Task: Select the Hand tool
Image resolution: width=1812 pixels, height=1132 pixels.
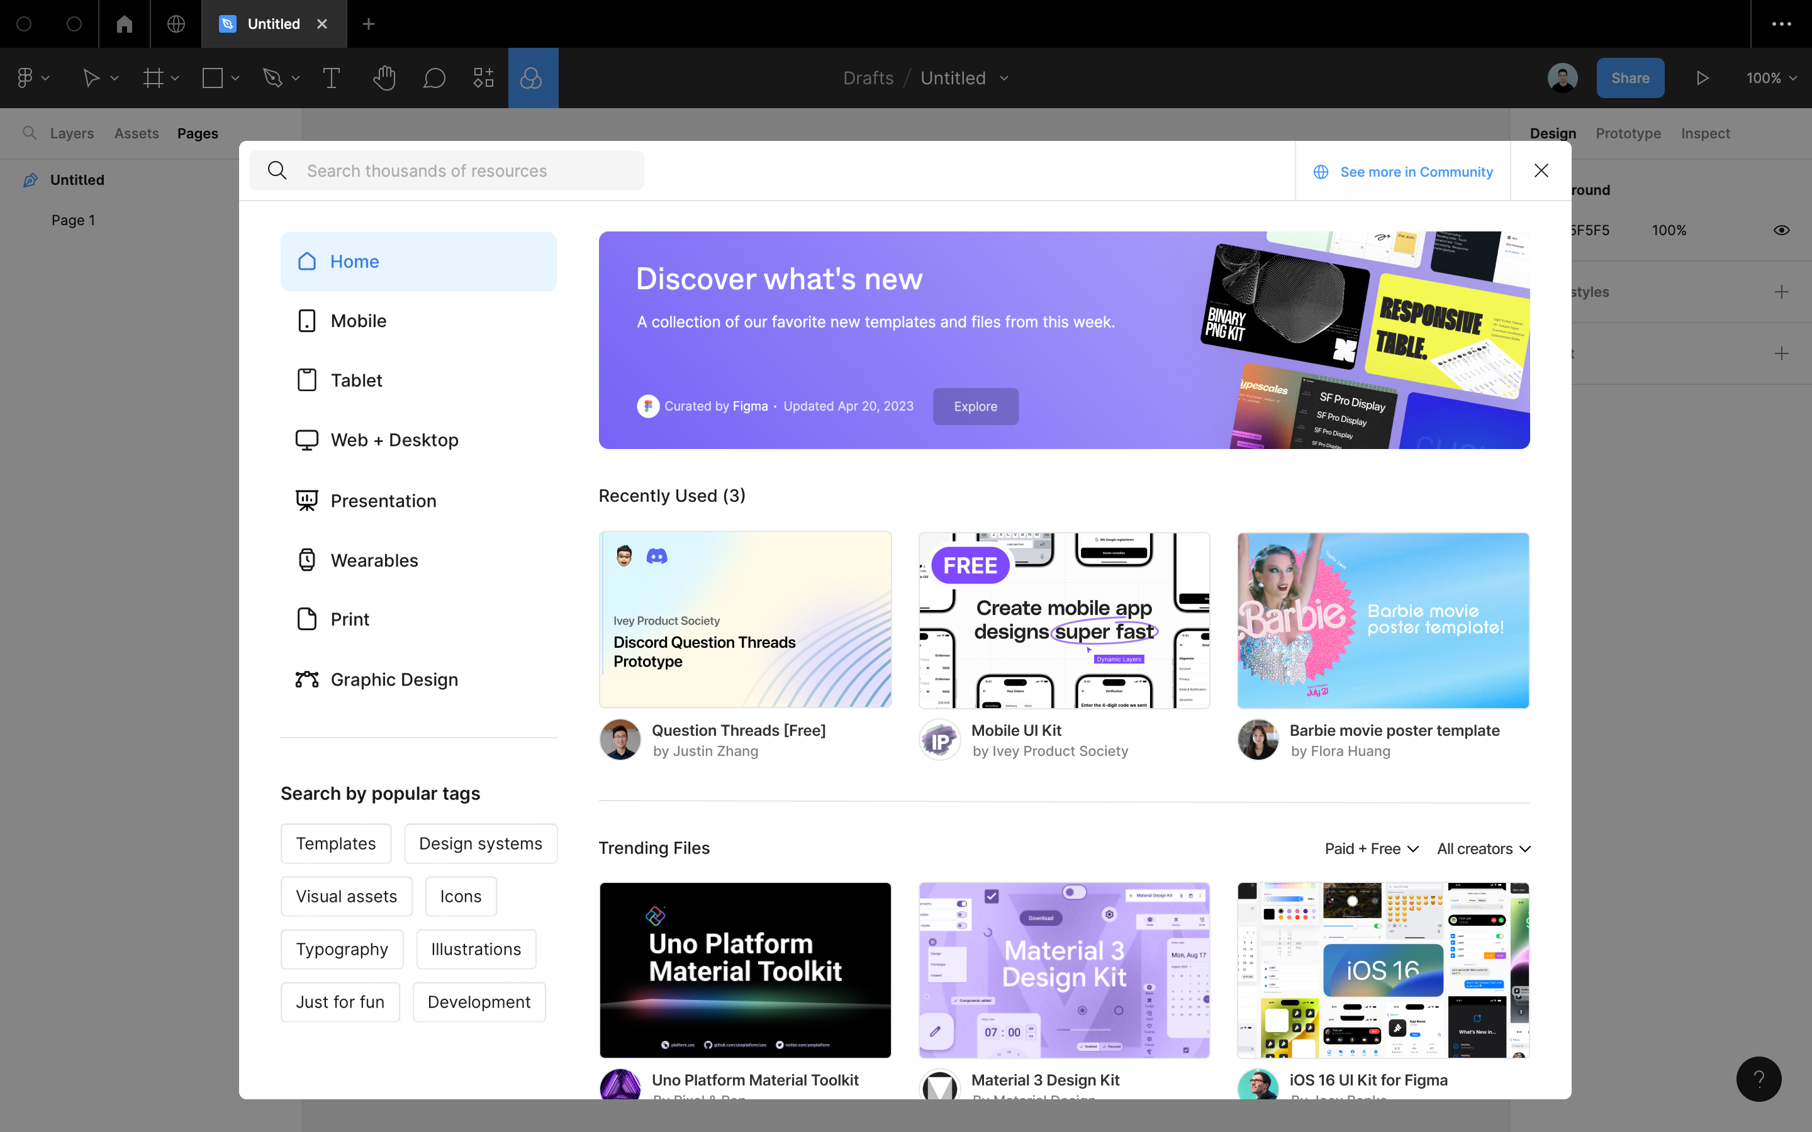Action: pyautogui.click(x=384, y=78)
